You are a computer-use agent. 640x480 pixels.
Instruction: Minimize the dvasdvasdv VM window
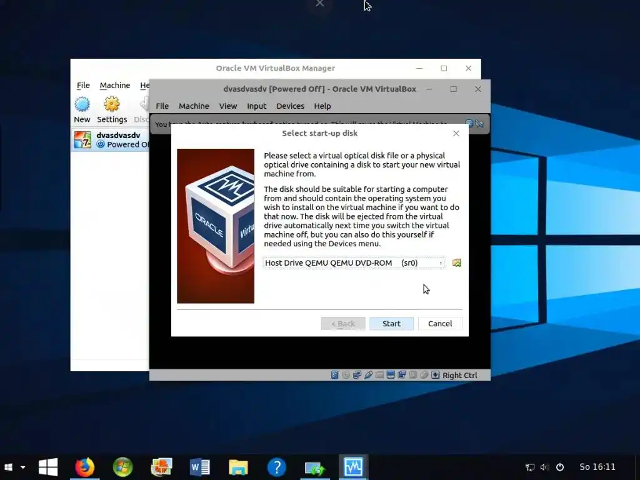point(429,89)
